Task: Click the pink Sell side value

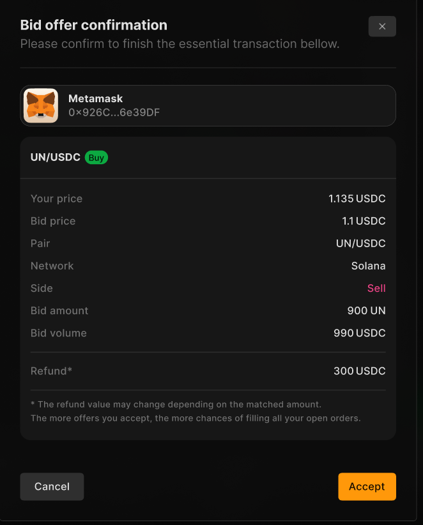Action: pos(376,288)
